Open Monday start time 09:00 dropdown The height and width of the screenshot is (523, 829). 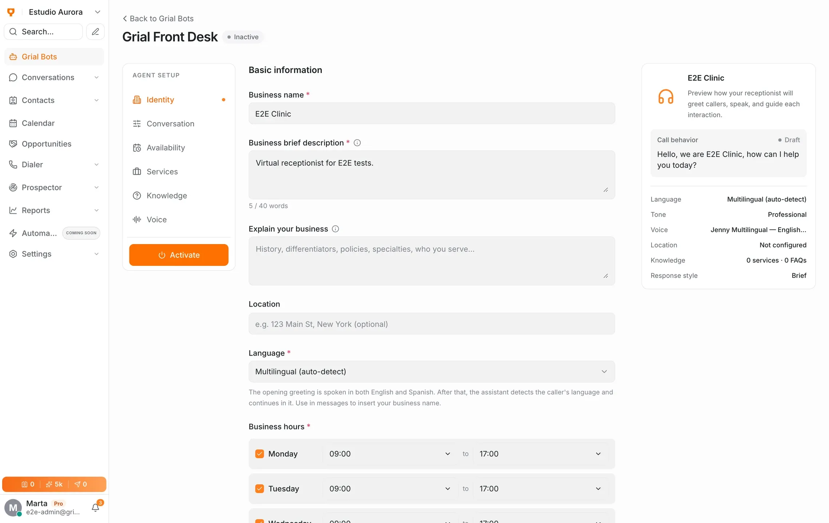pos(390,454)
